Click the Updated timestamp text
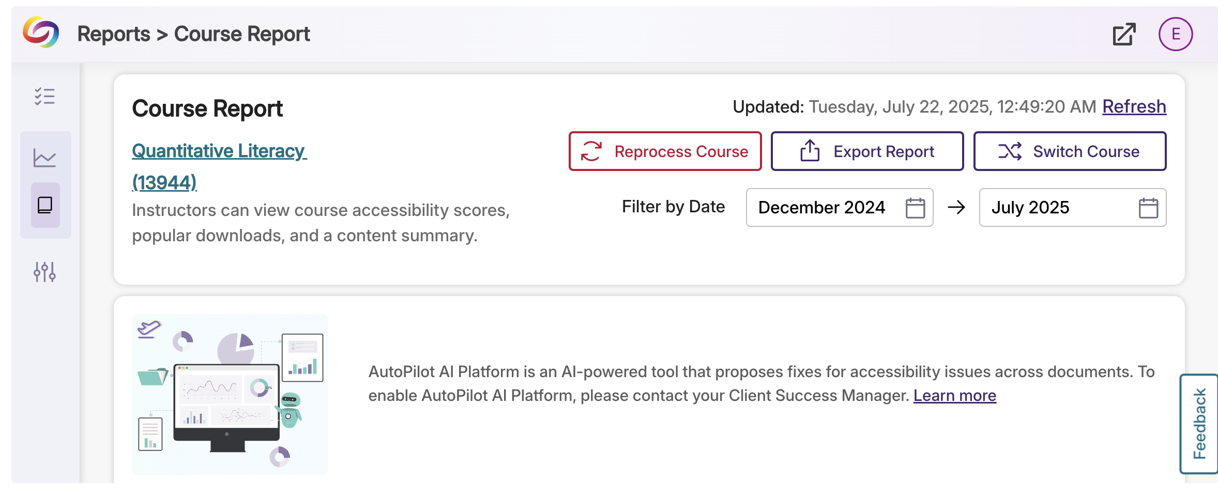The image size is (1218, 497). click(x=914, y=106)
